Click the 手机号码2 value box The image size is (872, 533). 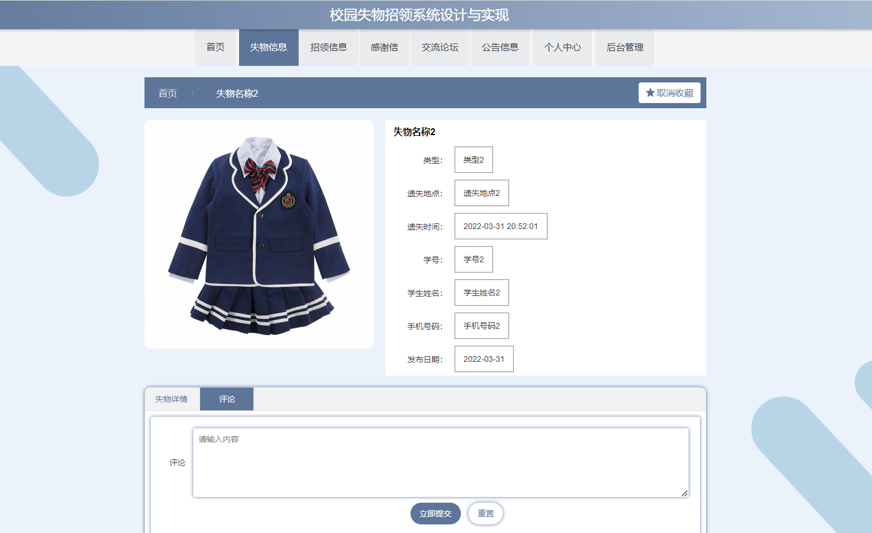point(482,326)
